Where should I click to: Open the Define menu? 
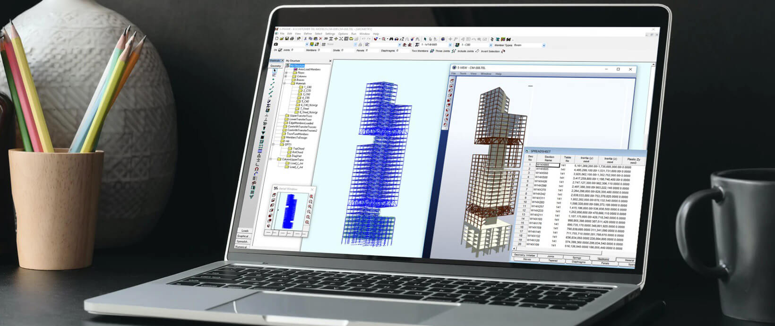308,34
